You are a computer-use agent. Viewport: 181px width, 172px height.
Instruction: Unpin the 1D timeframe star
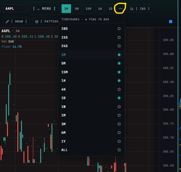click(x=119, y=98)
